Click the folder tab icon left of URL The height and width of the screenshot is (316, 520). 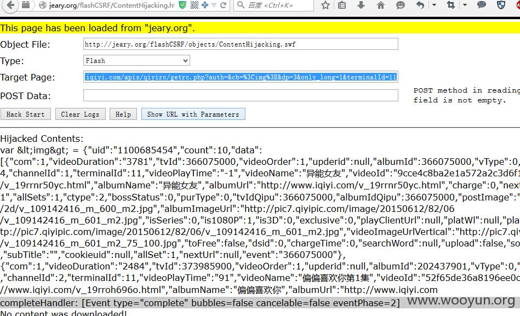[26, 5]
